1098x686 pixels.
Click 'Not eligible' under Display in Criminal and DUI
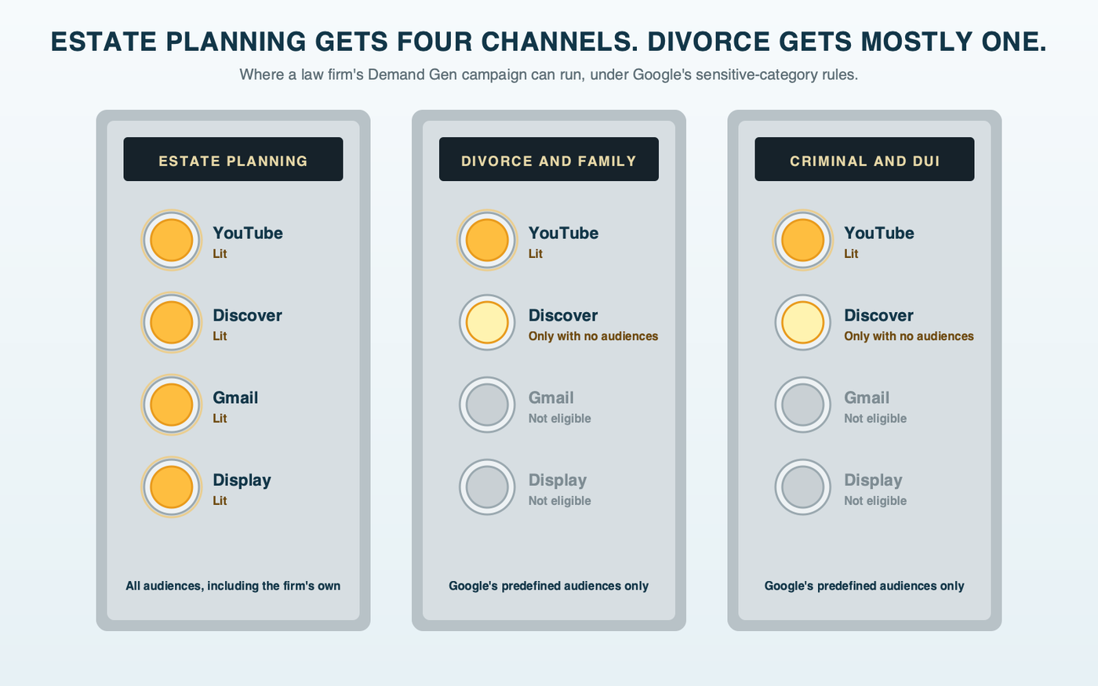click(x=875, y=501)
